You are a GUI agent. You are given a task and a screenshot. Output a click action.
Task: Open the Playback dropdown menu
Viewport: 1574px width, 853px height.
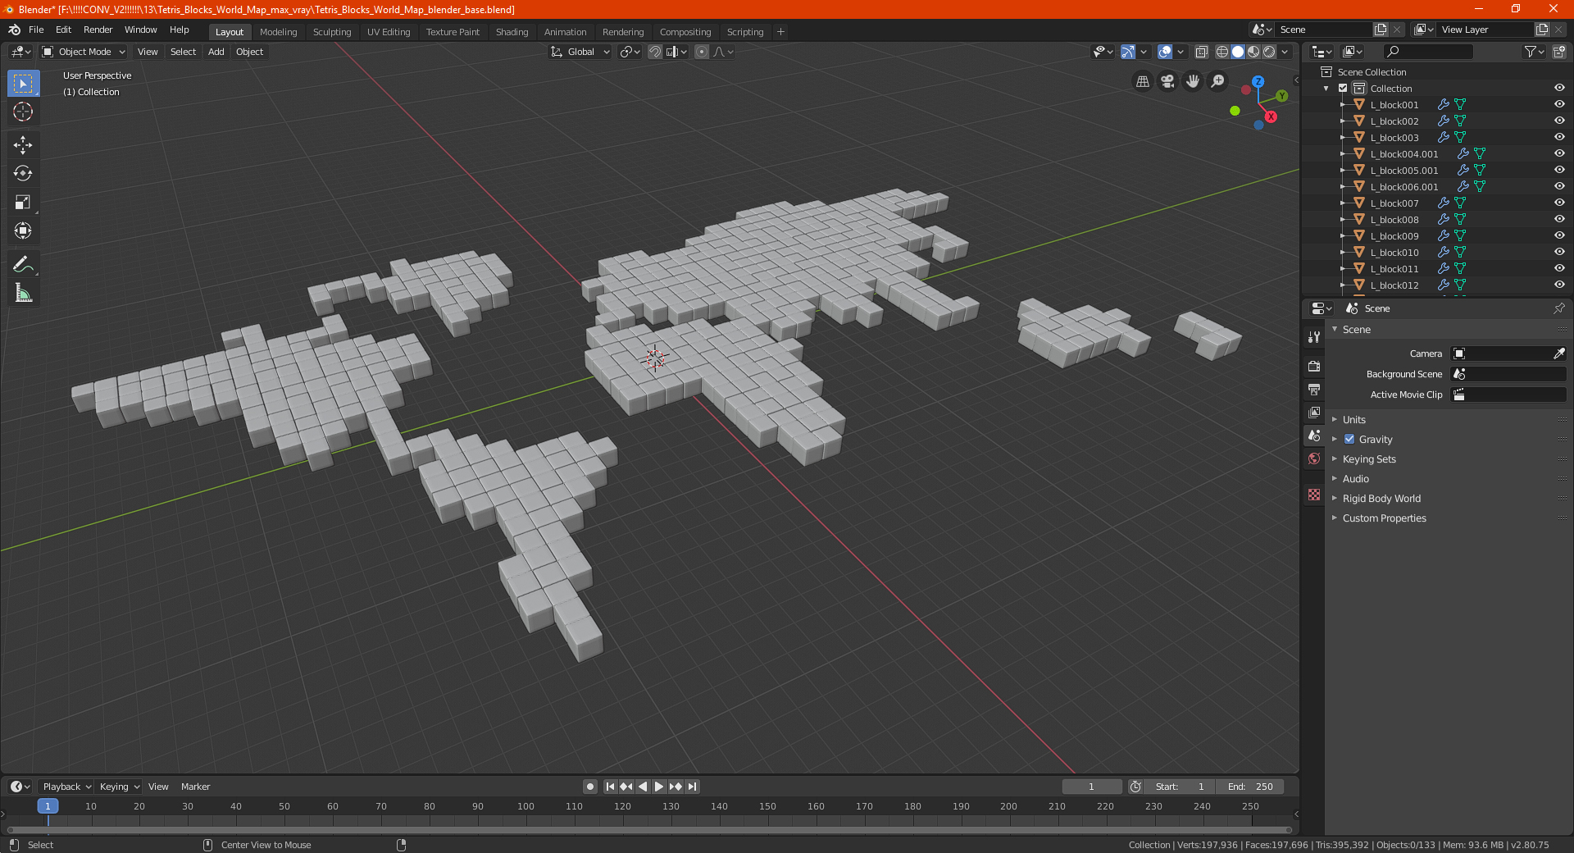tap(66, 787)
